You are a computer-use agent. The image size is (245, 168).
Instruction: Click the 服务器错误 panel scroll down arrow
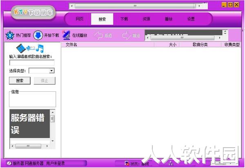point(53,141)
